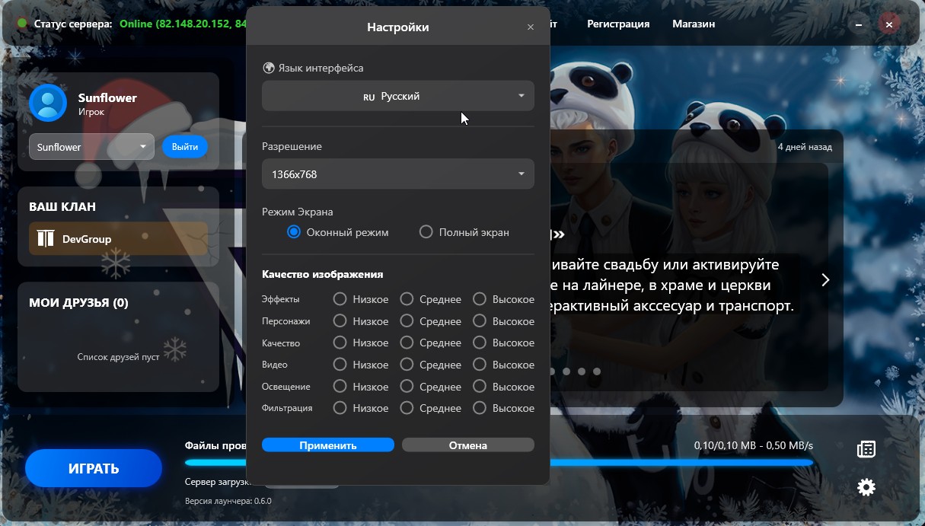925x526 pixels.
Task: Set Эффекты quality to Высокое
Action: click(x=480, y=299)
